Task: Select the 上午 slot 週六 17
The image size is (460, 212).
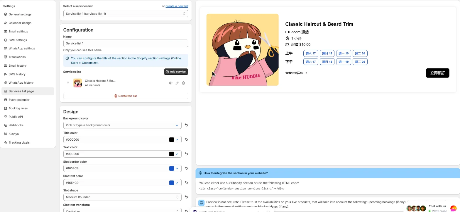Action: (x=311, y=54)
